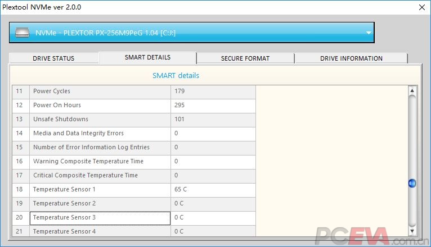Screen dimensions: 431x247
Task: Close the Plextool NVMe window
Action: click(x=422, y=7)
